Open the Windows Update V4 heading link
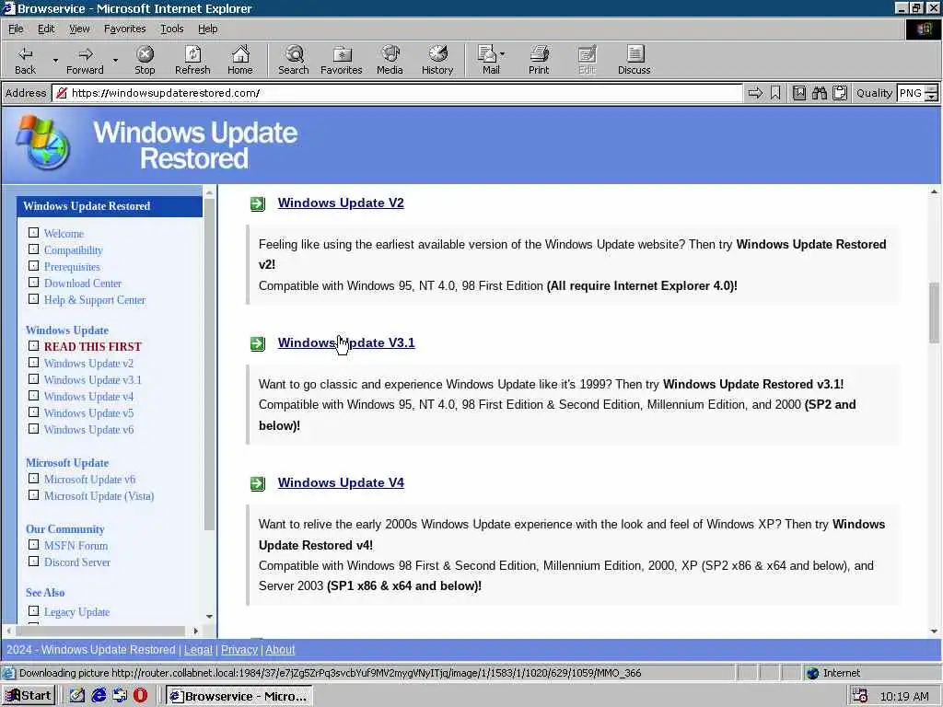This screenshot has height=707, width=943. (x=341, y=482)
